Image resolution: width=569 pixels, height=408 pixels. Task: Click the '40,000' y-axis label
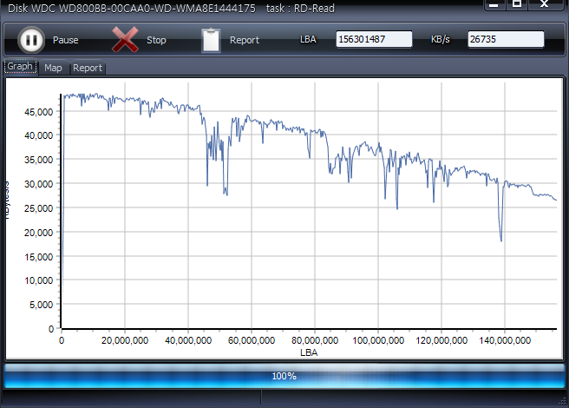(38, 135)
